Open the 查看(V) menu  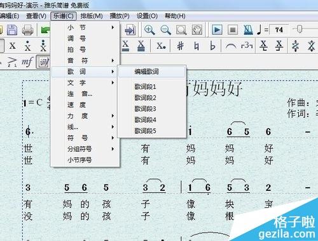coord(36,16)
